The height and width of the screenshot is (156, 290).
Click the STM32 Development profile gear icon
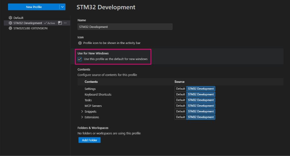[10, 23]
